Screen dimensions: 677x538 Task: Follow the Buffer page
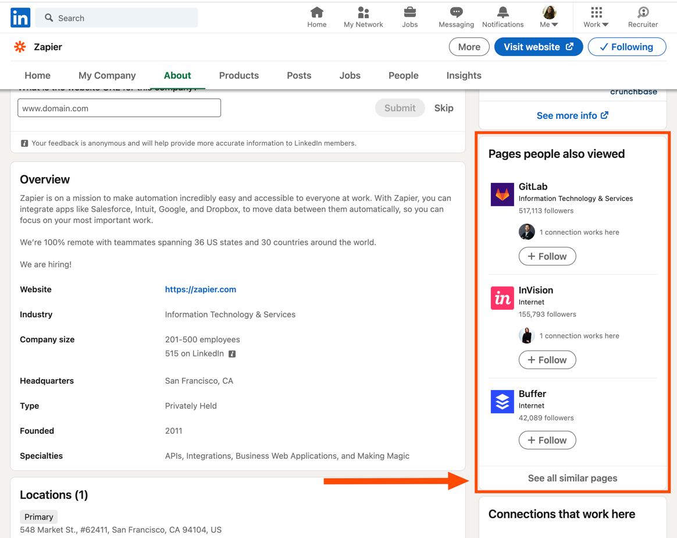pos(547,440)
